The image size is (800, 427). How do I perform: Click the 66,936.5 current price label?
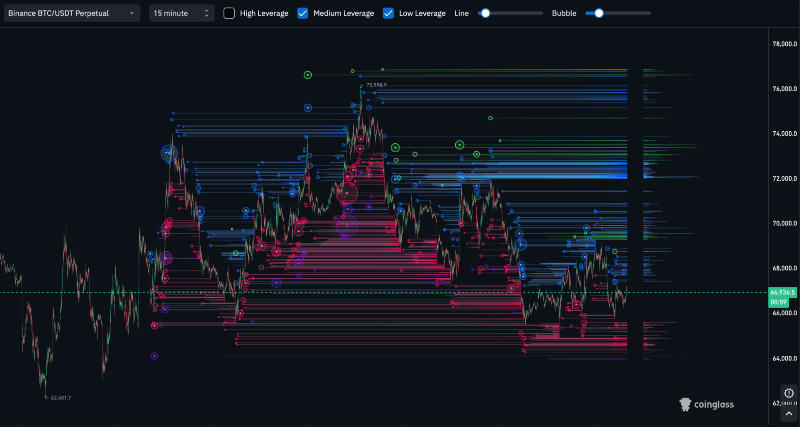coord(782,292)
